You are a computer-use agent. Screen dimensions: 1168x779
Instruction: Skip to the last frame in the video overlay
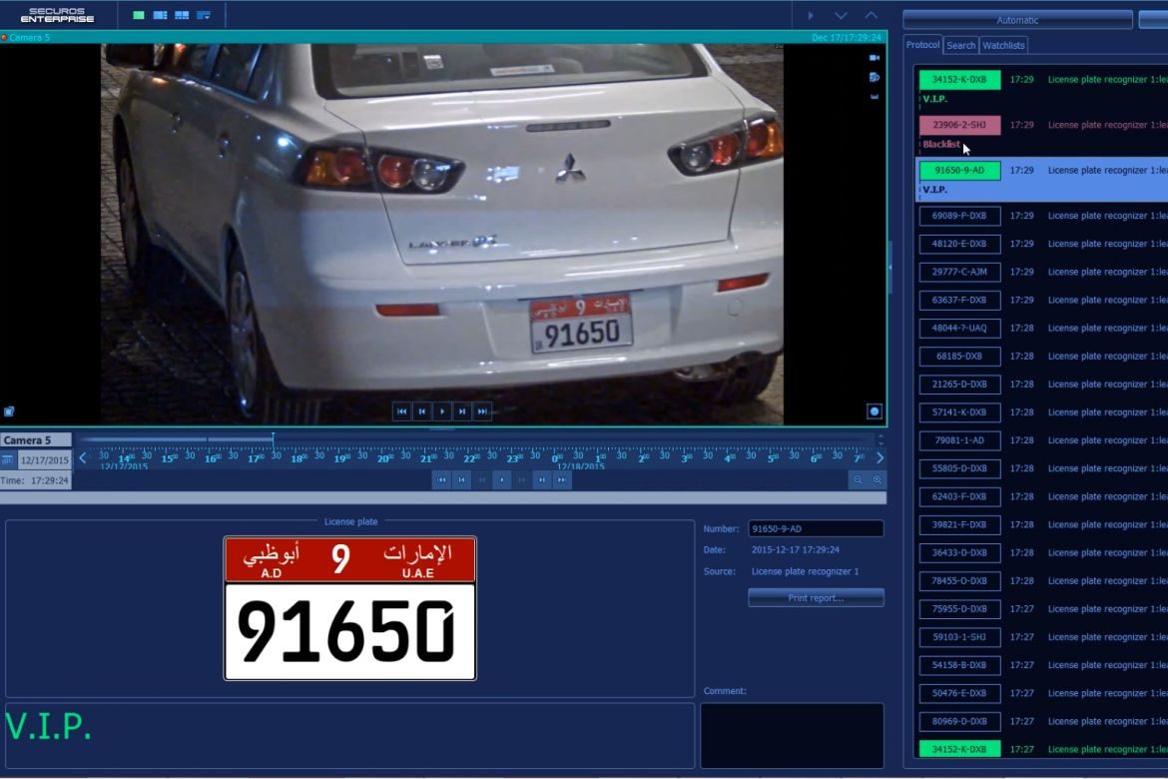(x=482, y=410)
